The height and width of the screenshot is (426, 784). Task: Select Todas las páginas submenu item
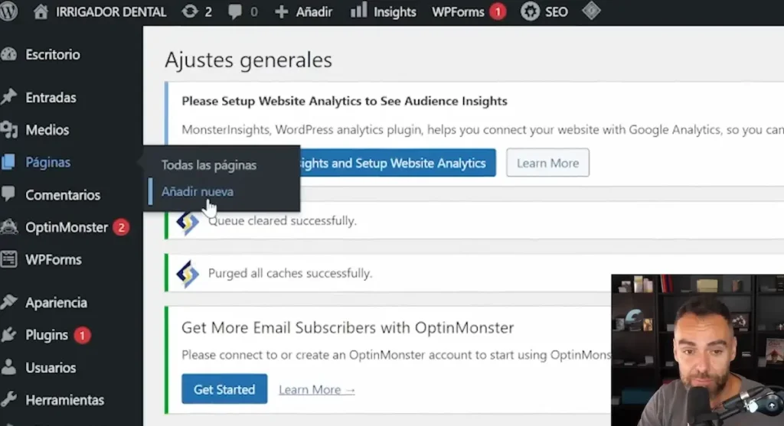(208, 165)
